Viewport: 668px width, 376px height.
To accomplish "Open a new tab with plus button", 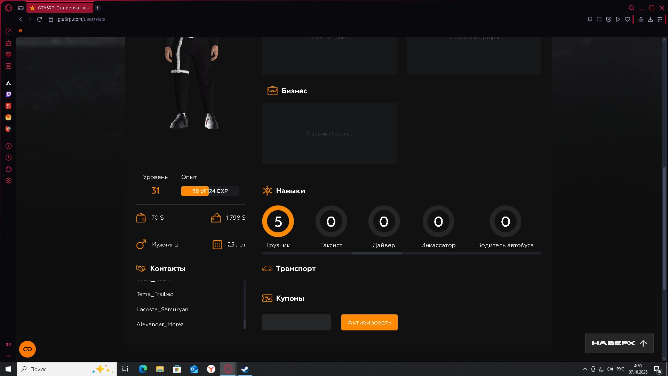I will [x=98, y=8].
